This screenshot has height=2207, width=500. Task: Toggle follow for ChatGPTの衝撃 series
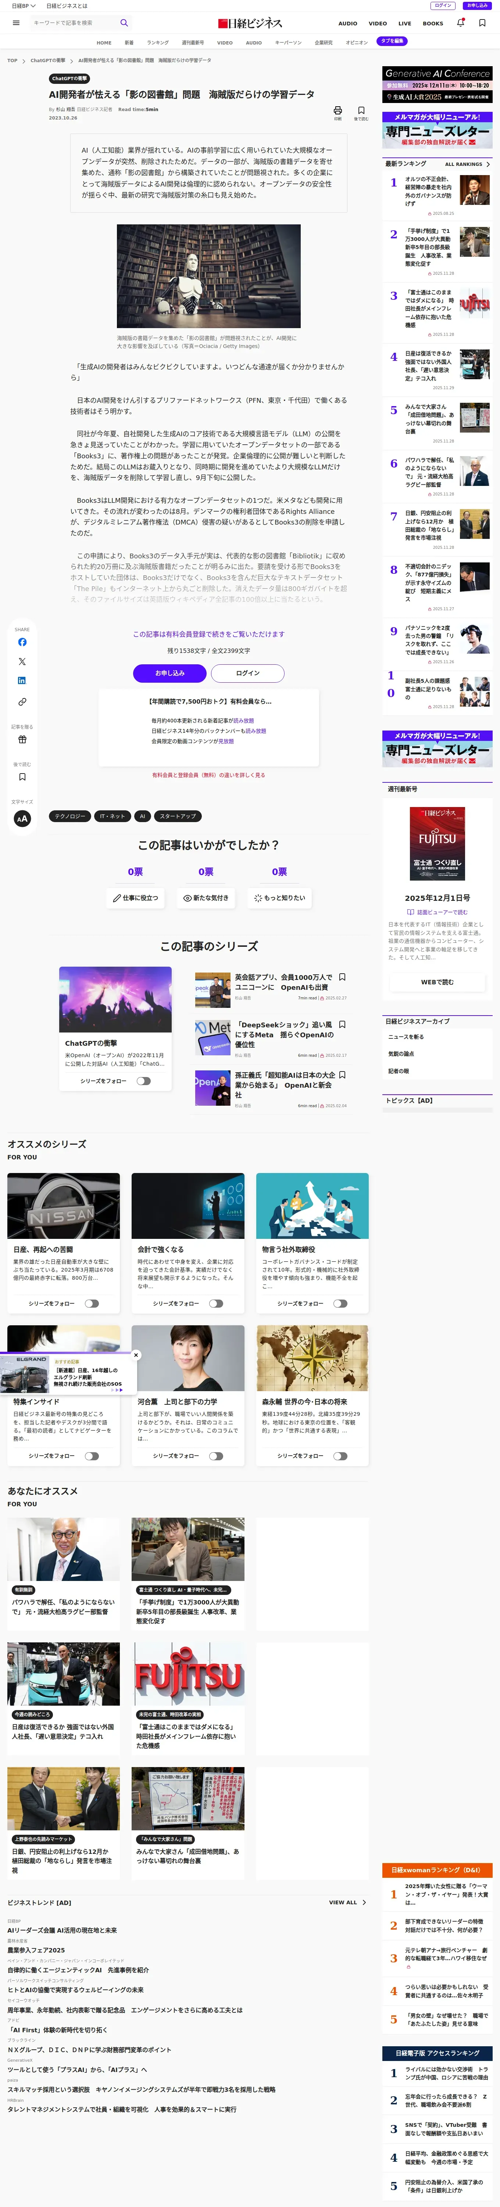click(143, 1081)
